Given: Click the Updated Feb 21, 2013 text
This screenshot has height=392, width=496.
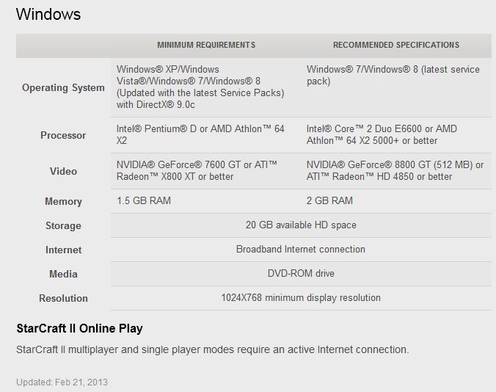Looking at the screenshot, I should (x=62, y=382).
